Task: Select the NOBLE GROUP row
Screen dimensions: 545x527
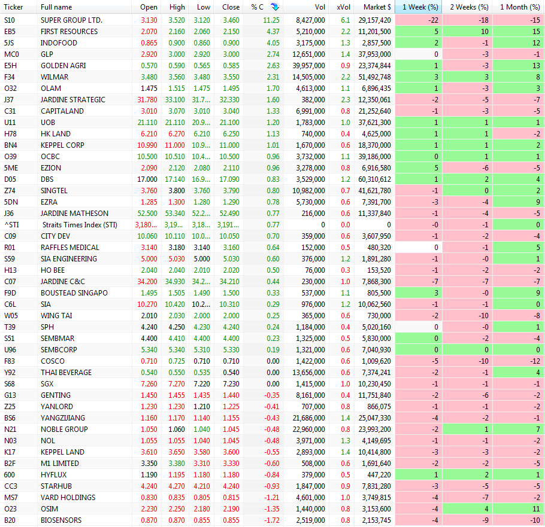Action: click(64, 429)
